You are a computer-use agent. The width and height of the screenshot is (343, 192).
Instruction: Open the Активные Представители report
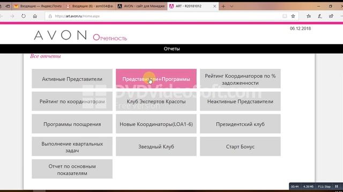click(x=72, y=78)
